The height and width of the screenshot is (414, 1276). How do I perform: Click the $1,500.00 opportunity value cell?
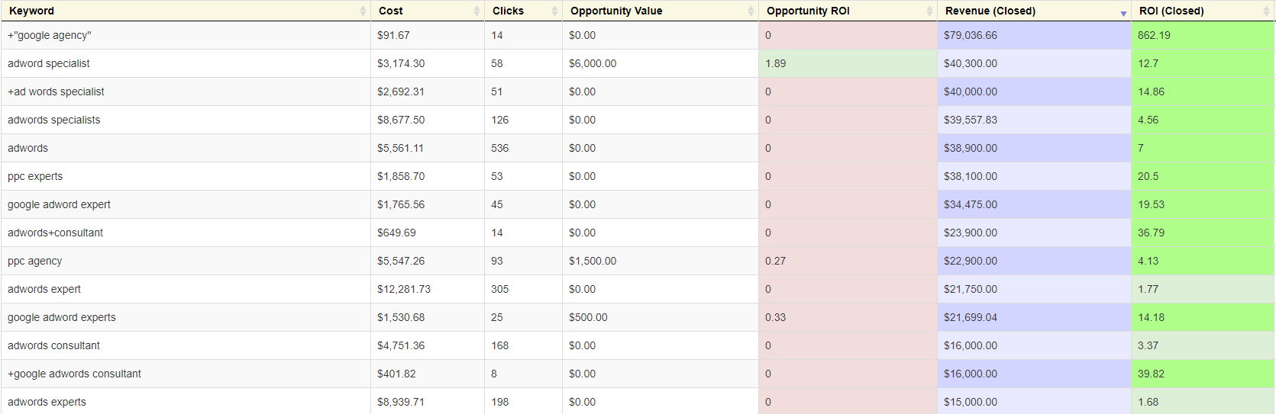[661, 261]
